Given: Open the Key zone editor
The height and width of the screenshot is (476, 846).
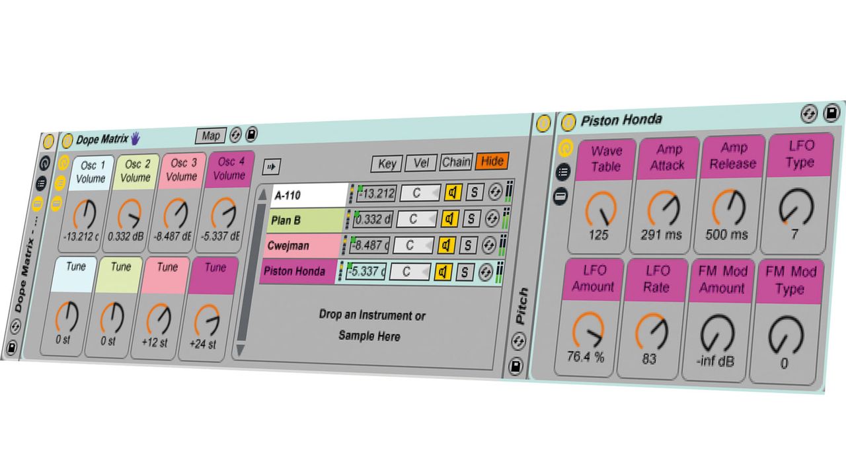Looking at the screenshot, I should 387,164.
